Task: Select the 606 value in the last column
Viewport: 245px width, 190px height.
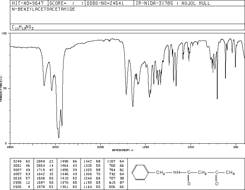Action: [x=112, y=187]
